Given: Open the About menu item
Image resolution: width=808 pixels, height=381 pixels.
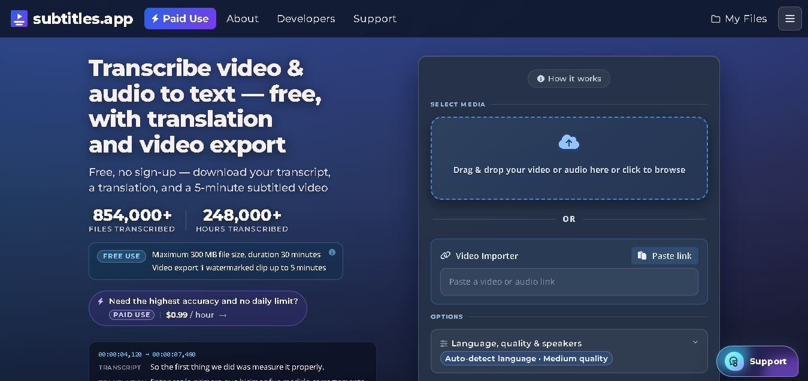Looking at the screenshot, I should tap(243, 19).
